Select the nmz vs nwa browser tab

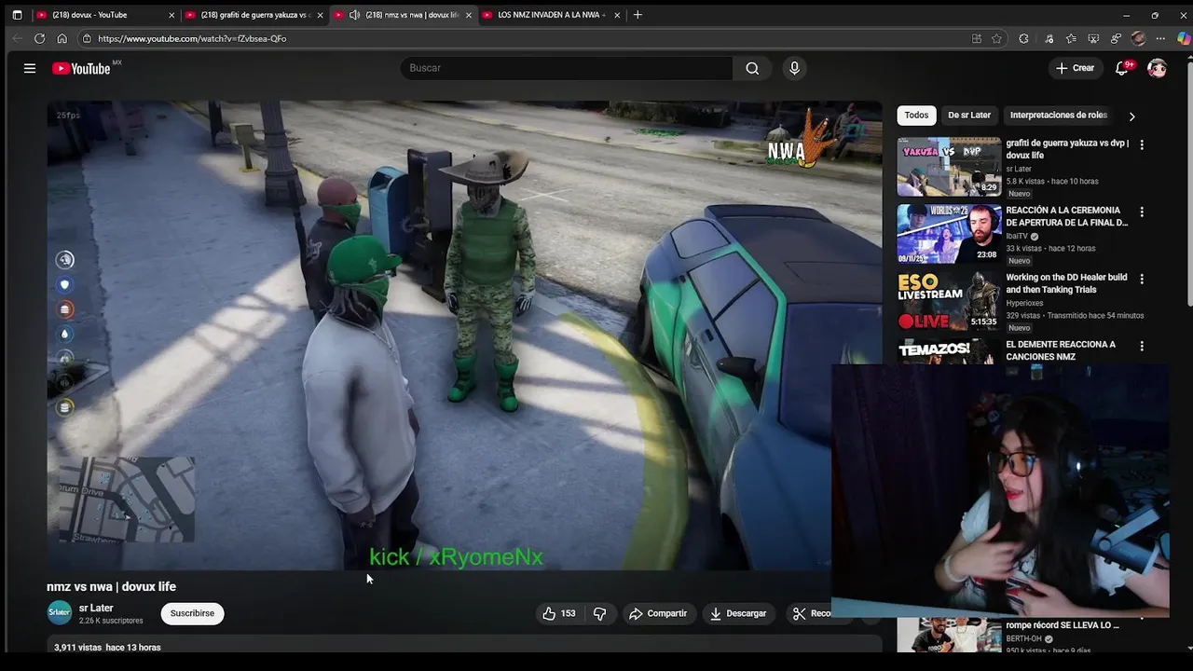click(403, 15)
